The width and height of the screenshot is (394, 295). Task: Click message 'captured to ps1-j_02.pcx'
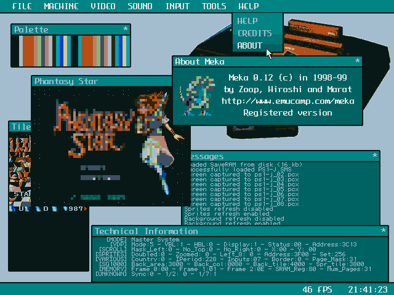(244, 175)
